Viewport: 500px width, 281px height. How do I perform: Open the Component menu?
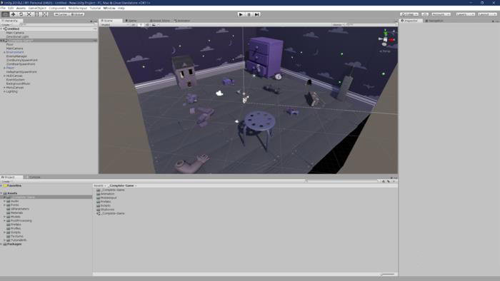click(x=57, y=9)
